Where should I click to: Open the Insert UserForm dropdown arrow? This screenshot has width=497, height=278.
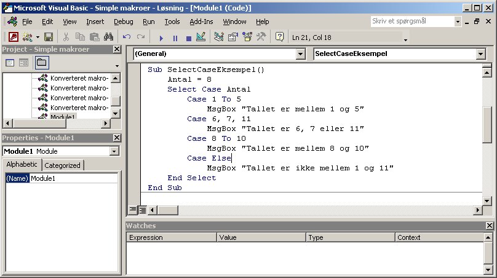click(x=38, y=37)
